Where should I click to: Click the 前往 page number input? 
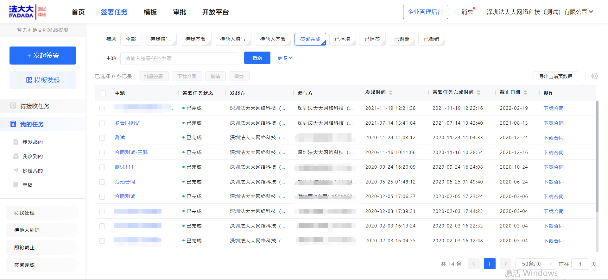pyautogui.click(x=580, y=264)
